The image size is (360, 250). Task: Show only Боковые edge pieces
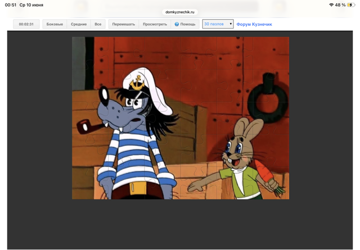pyautogui.click(x=55, y=24)
